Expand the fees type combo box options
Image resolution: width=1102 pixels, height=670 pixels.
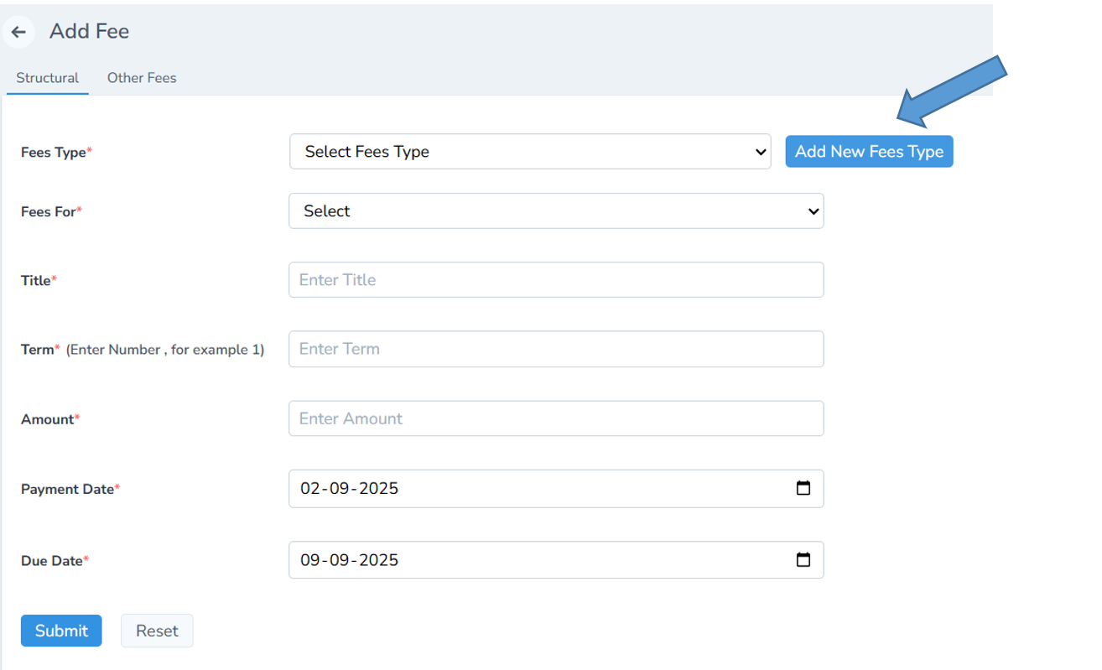(x=530, y=152)
